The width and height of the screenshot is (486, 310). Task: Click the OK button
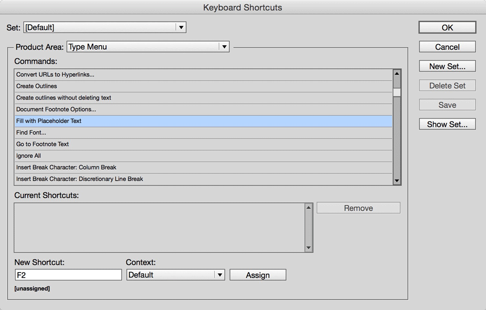pyautogui.click(x=447, y=28)
